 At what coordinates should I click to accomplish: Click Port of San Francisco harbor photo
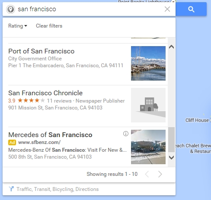(148, 63)
